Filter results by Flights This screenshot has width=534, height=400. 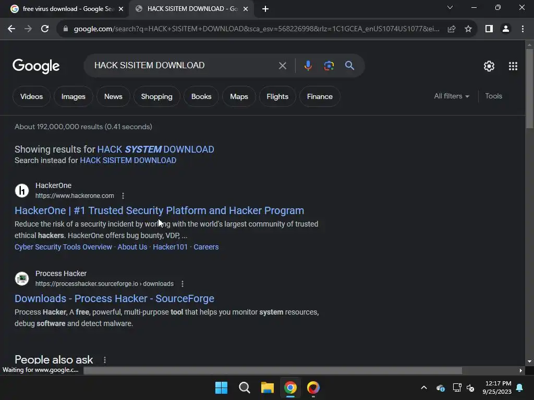point(277,96)
